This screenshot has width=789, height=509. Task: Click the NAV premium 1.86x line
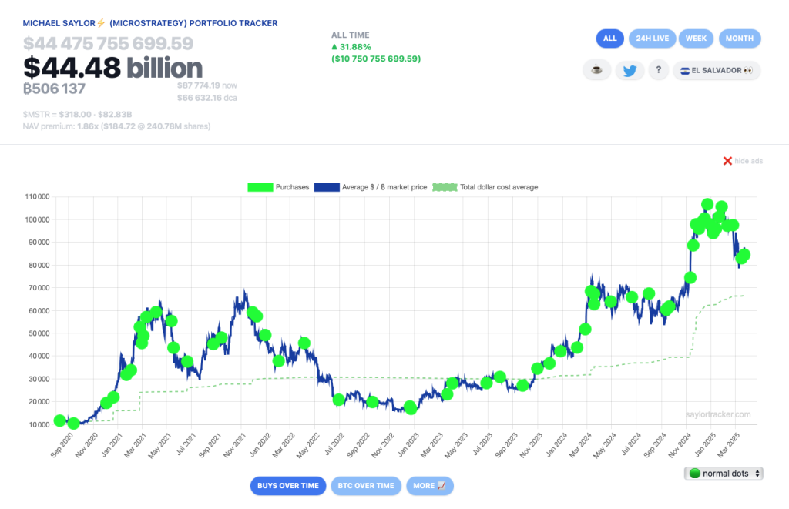[x=117, y=126]
